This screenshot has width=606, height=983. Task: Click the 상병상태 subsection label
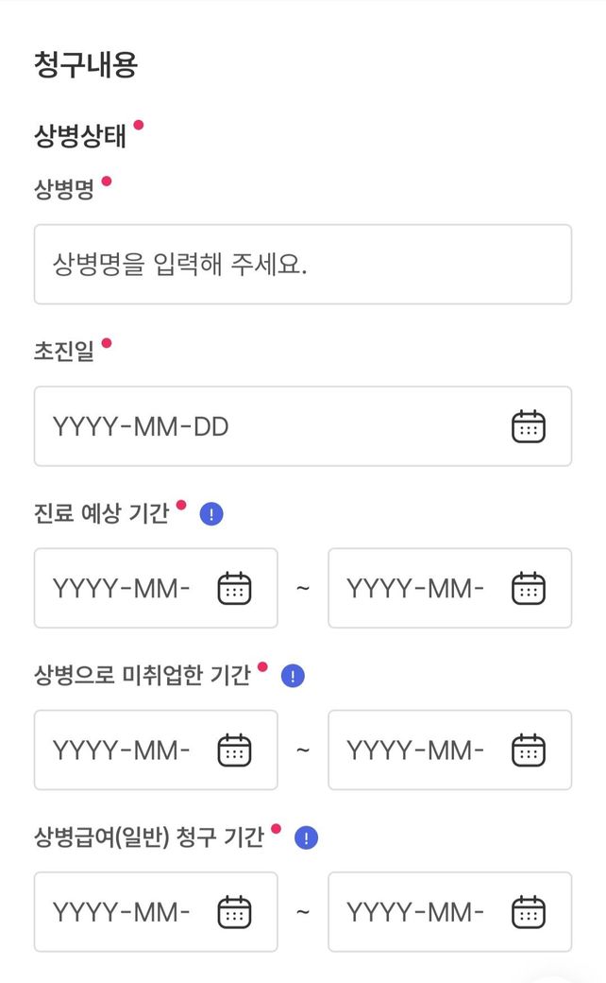[80, 135]
